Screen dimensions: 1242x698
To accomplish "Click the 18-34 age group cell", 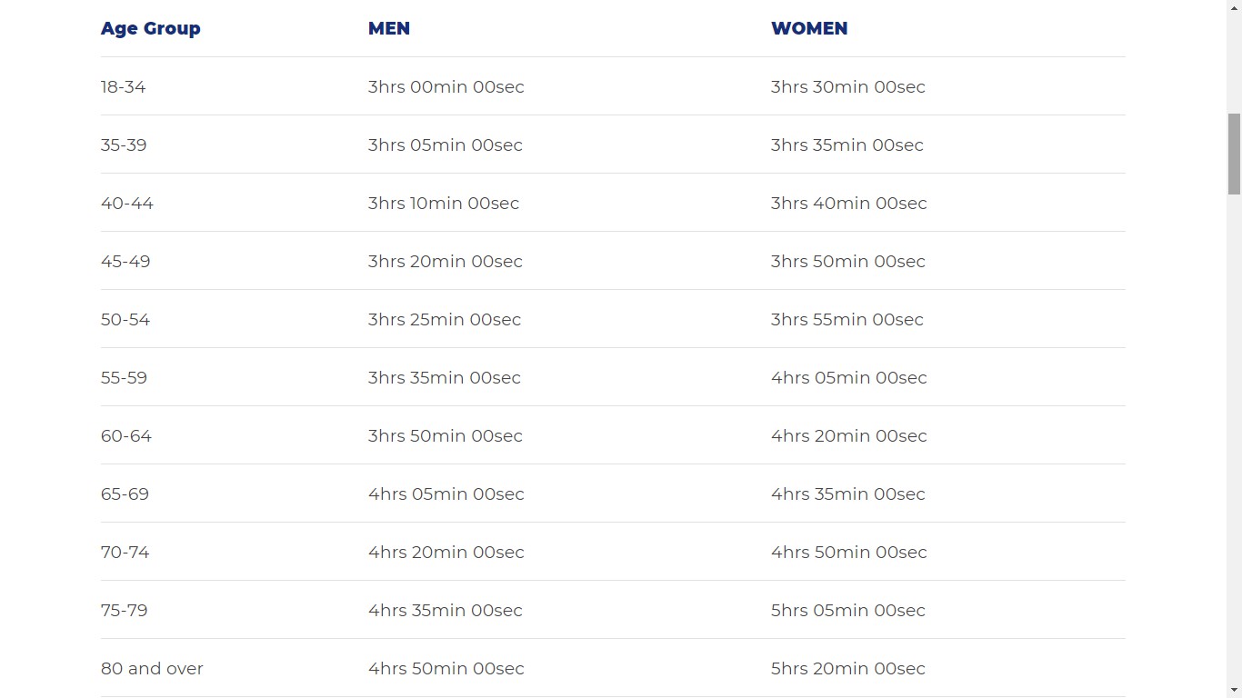I will point(124,87).
